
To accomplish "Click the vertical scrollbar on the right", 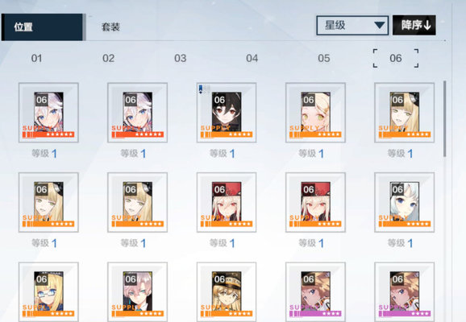I will click(444, 118).
